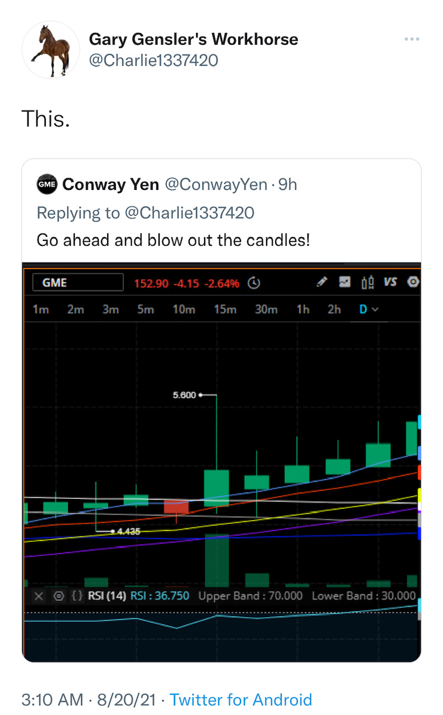Select the 15m timeframe tab
The height and width of the screenshot is (715, 443).
coord(225,309)
